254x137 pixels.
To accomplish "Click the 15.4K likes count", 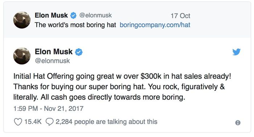I will coord(33,122).
